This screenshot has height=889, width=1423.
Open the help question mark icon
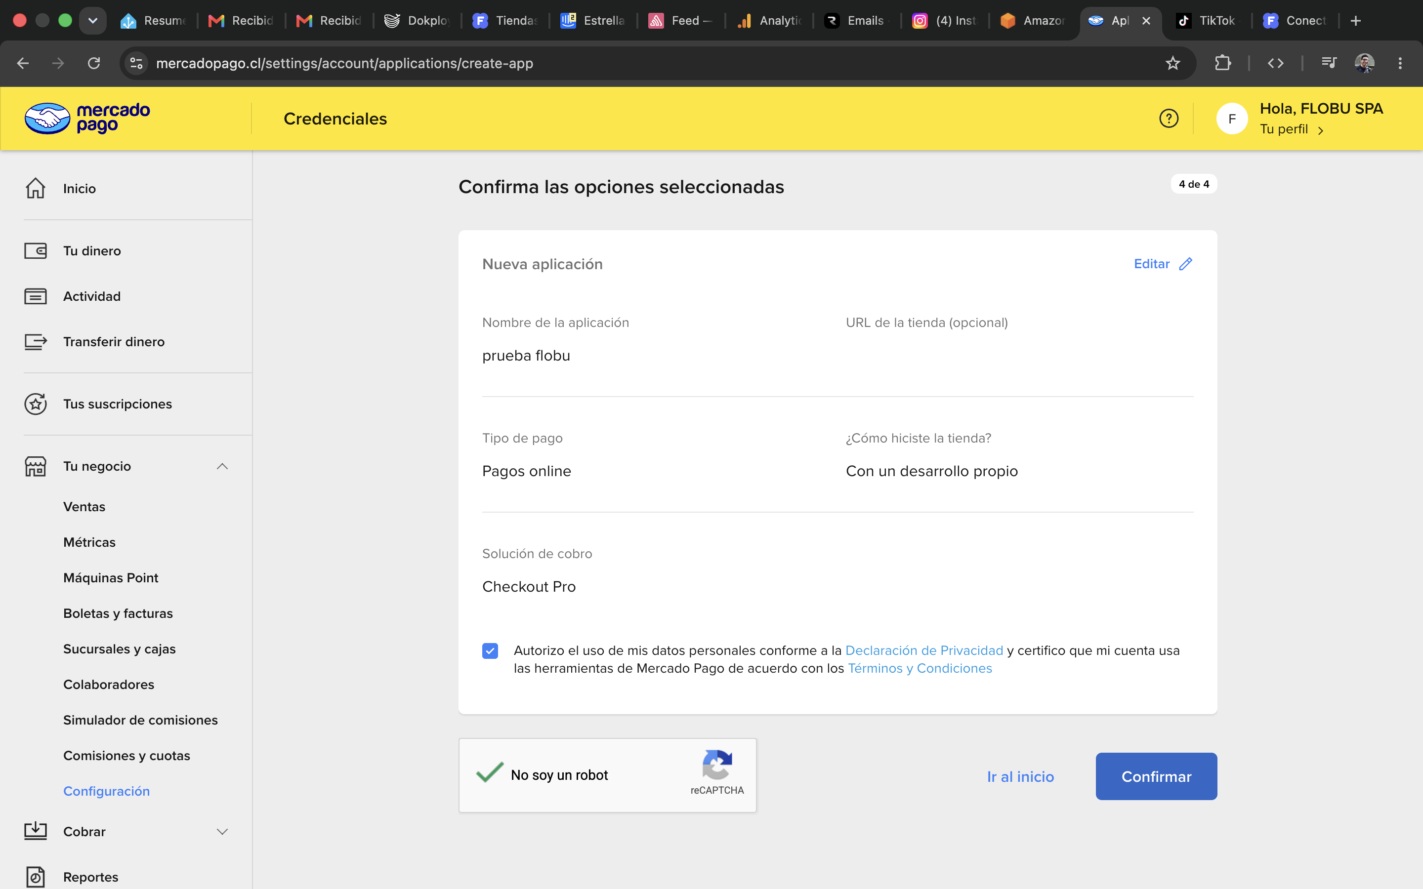click(x=1169, y=118)
